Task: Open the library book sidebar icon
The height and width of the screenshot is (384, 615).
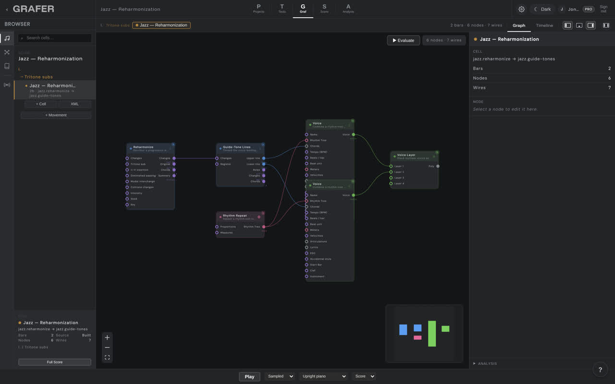Action: (x=7, y=66)
